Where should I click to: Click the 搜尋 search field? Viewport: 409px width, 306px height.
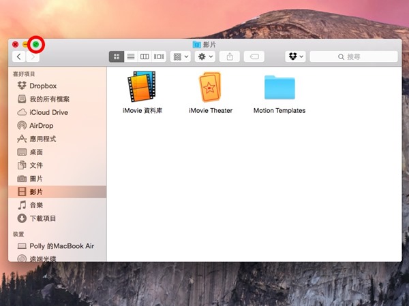click(x=354, y=57)
